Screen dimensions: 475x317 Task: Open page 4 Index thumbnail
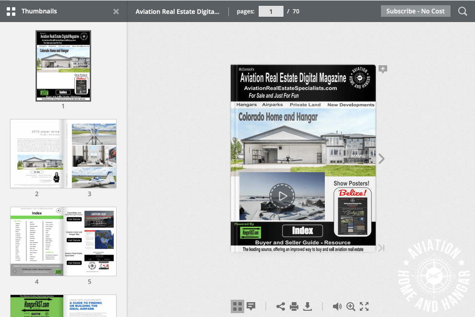37,241
